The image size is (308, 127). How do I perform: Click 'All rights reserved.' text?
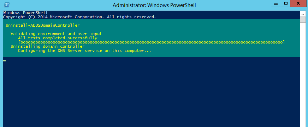pos(131,17)
